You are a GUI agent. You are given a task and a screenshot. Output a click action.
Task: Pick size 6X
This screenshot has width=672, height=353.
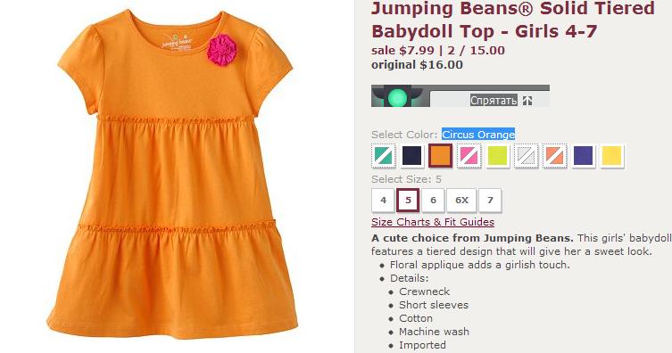[461, 201]
